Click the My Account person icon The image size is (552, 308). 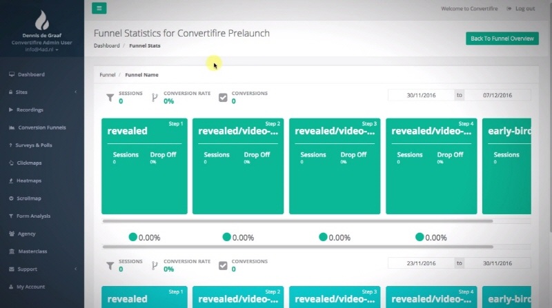point(11,287)
